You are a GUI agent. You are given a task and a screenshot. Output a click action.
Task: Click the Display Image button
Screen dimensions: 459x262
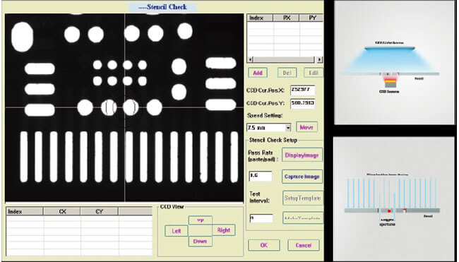point(302,155)
